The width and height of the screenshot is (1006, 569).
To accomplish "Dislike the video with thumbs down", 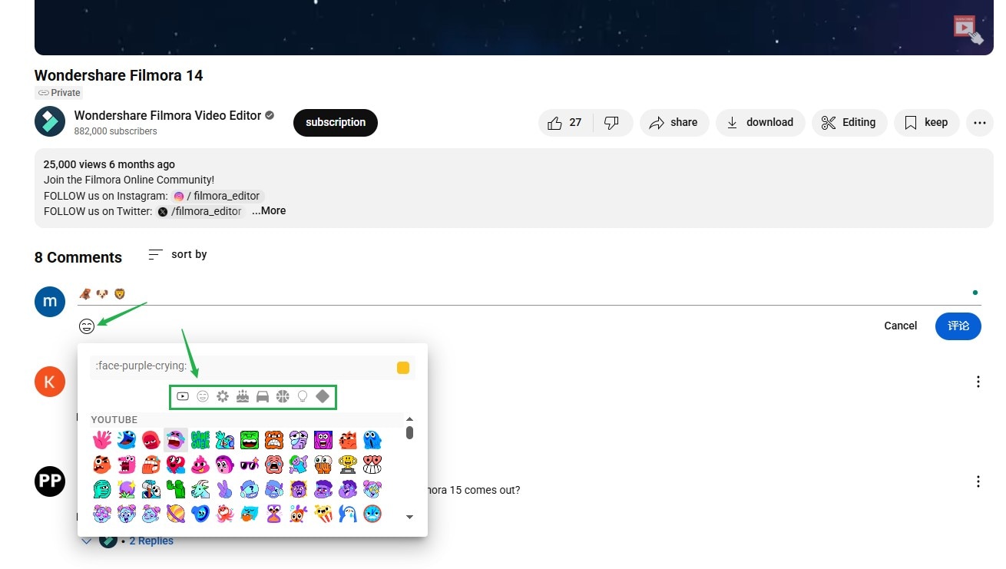I will point(612,123).
